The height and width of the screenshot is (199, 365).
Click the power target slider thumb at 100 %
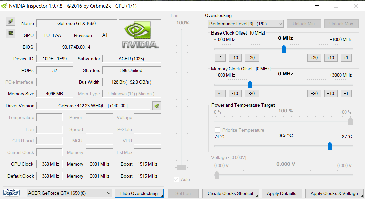click(350, 121)
